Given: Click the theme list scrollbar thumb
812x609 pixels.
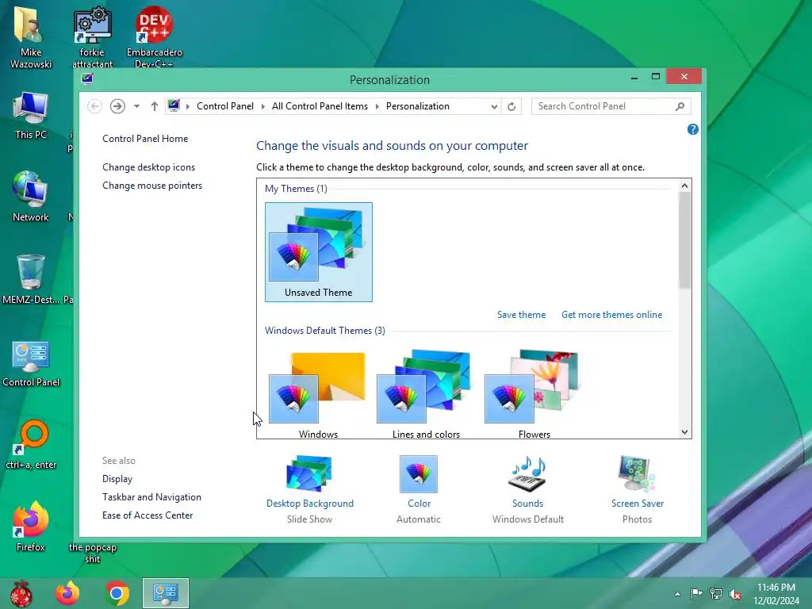Looking at the screenshot, I should tap(684, 239).
